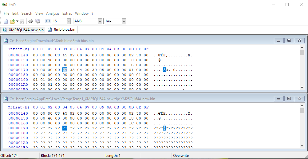The image size is (308, 159).
Task: Open the Analysis menu
Action: pyautogui.click(x=53, y=13)
